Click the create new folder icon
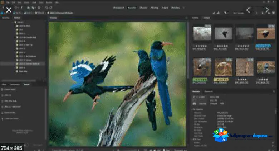 pos(269,13)
